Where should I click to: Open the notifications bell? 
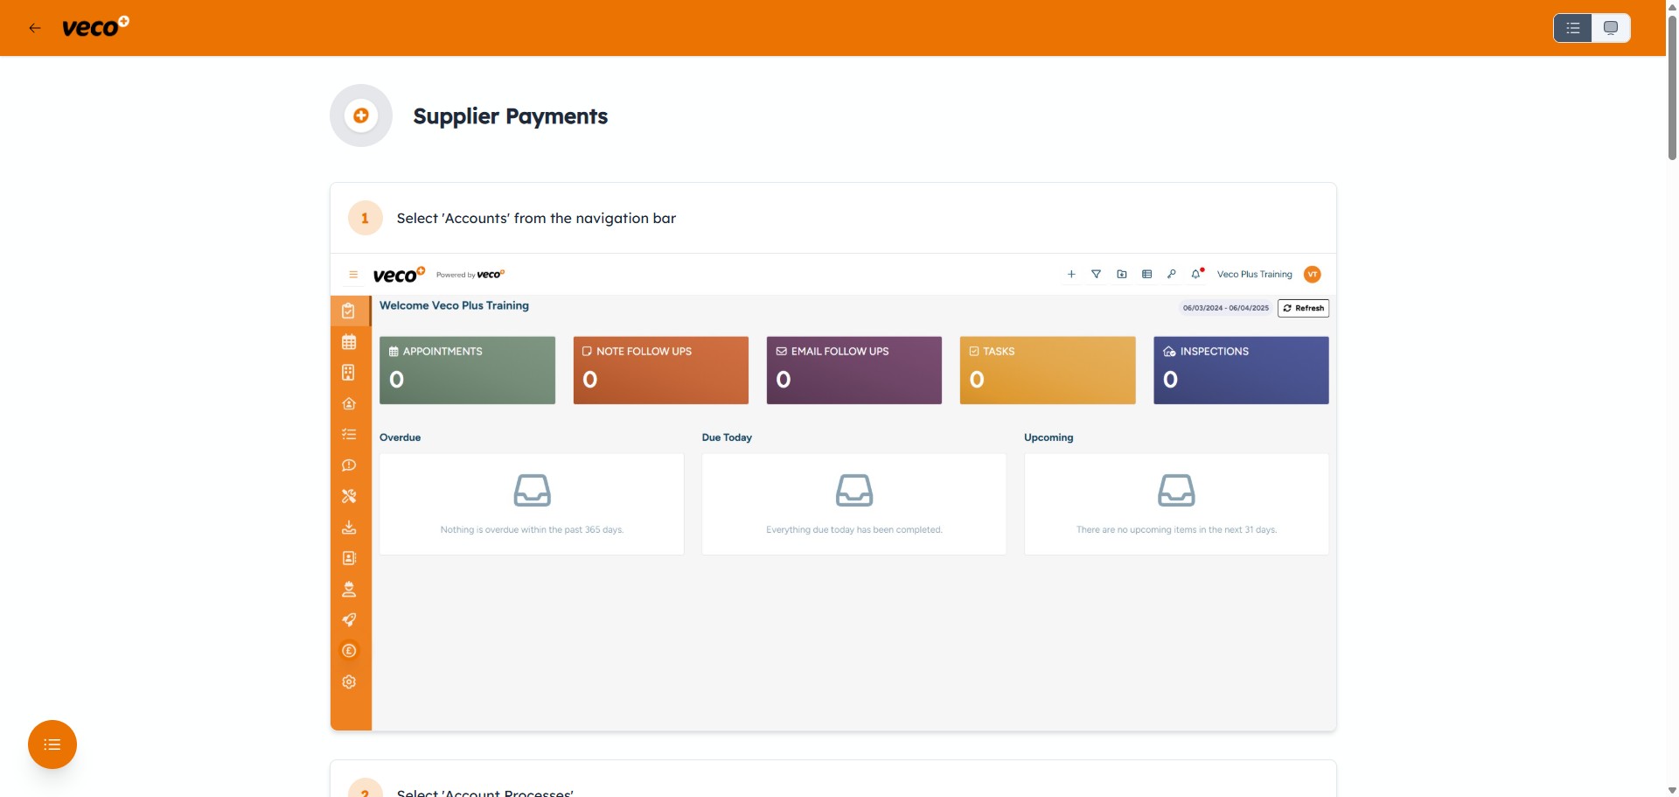coord(1196,275)
